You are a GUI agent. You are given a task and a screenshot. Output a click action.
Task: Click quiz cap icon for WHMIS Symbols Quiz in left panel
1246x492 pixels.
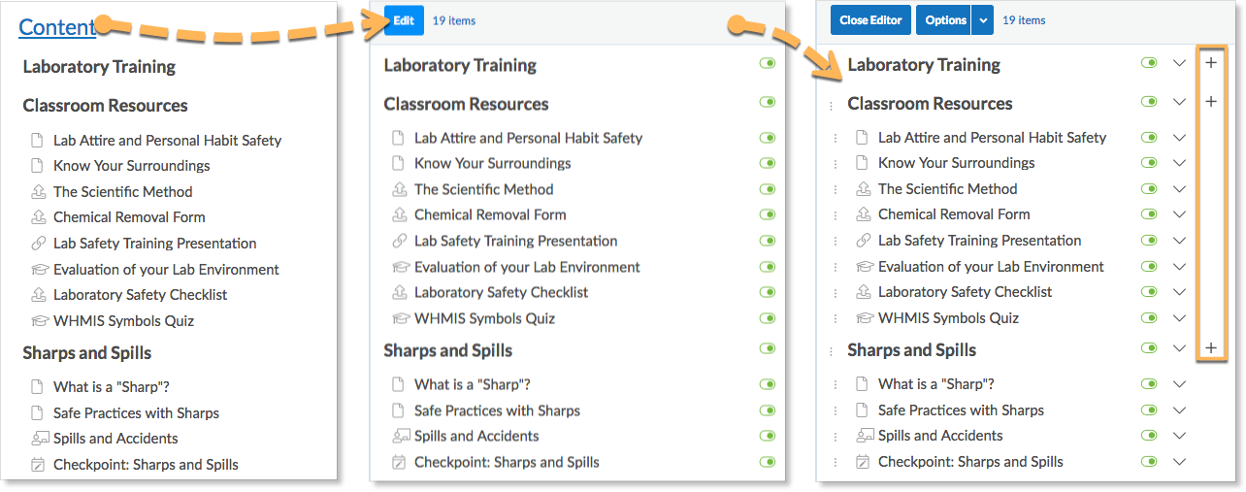pyautogui.click(x=39, y=321)
